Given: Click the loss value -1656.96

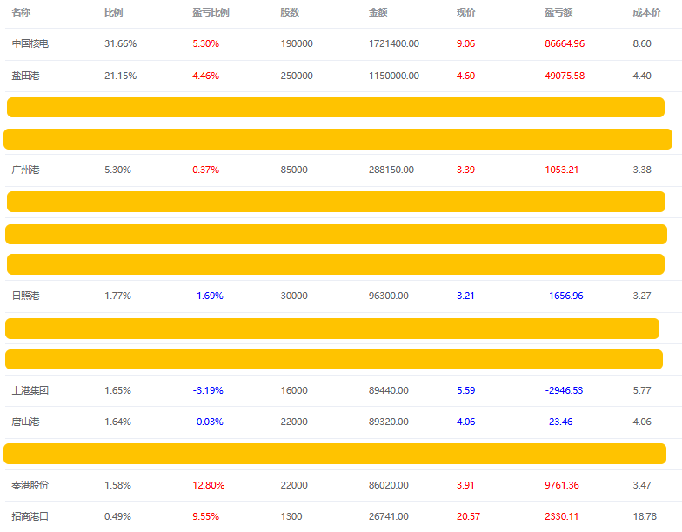Looking at the screenshot, I should point(564,296).
